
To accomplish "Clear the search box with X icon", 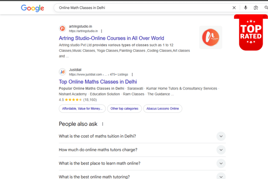I will click(234, 8).
